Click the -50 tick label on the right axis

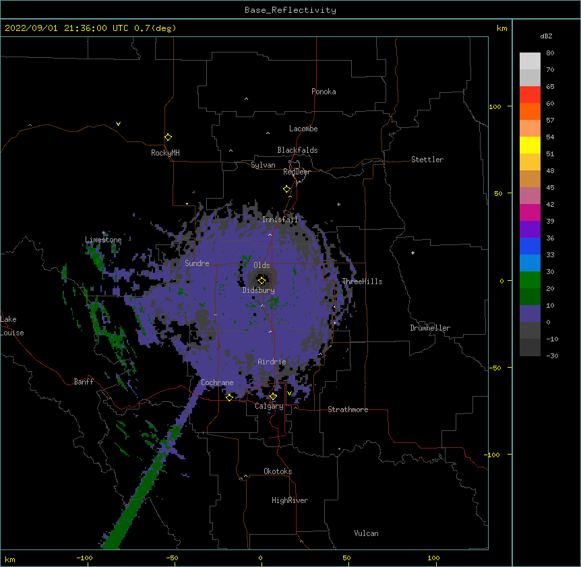click(x=495, y=368)
